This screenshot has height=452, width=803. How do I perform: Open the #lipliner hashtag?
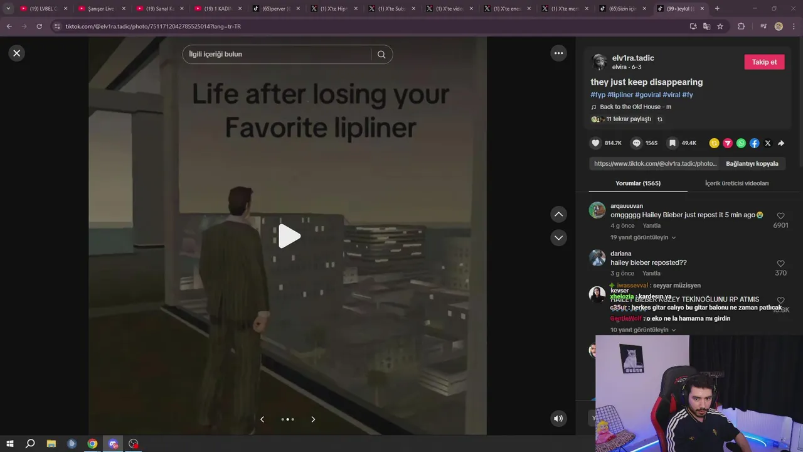click(620, 95)
